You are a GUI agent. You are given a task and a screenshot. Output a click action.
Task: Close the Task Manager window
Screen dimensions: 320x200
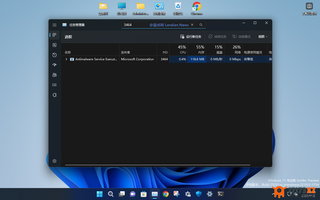coord(266,23)
